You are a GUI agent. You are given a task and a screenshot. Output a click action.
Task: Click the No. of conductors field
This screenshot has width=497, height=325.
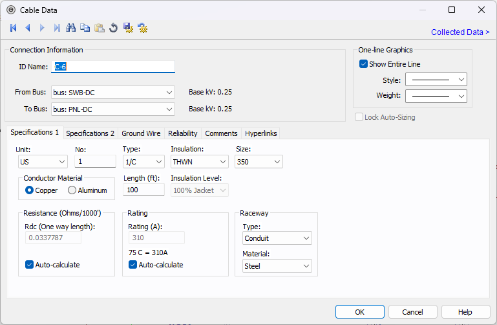click(x=95, y=162)
